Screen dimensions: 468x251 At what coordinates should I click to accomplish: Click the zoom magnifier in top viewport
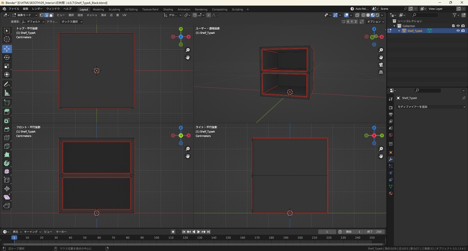[x=188, y=50]
